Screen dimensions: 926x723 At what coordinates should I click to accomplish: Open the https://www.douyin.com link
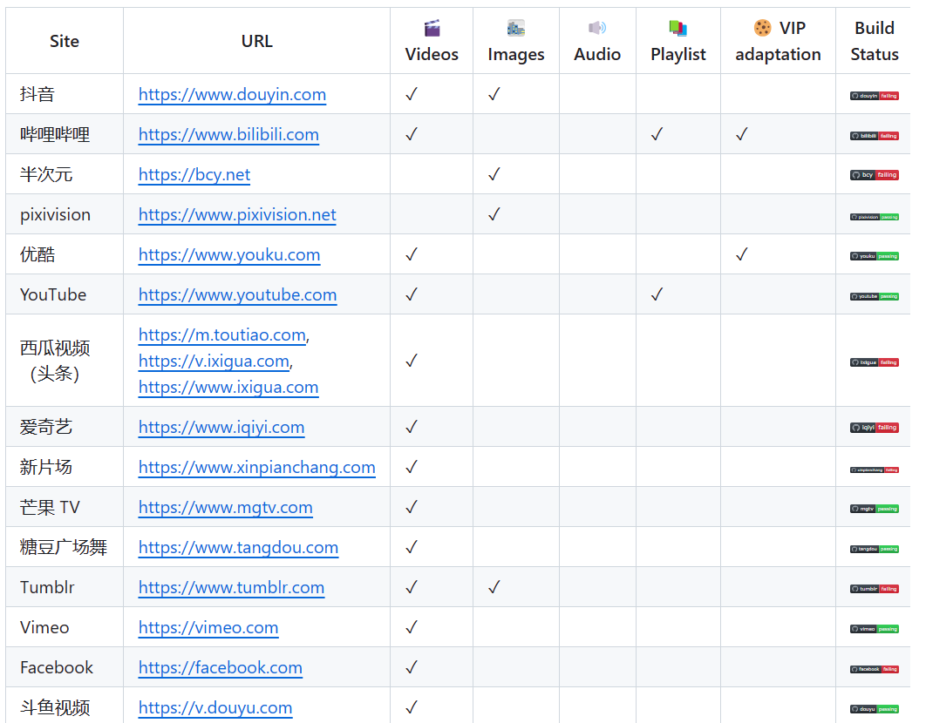(x=232, y=94)
